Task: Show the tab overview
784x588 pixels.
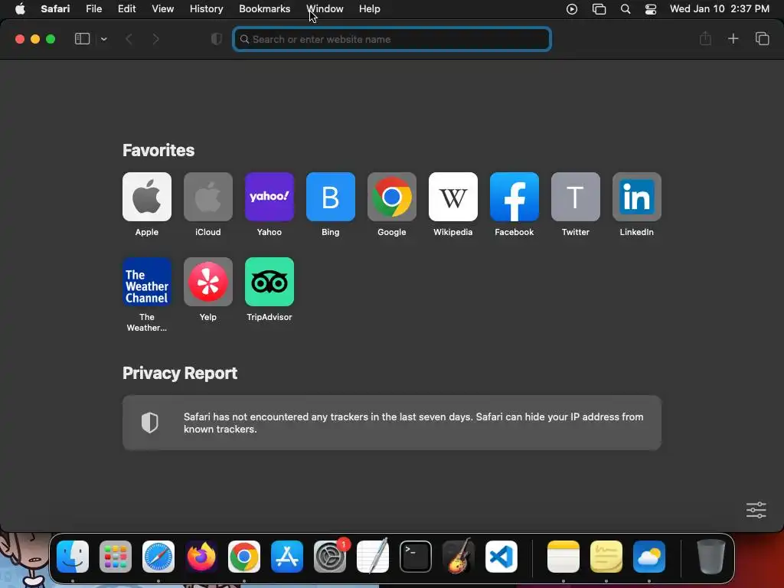Action: pyautogui.click(x=762, y=38)
